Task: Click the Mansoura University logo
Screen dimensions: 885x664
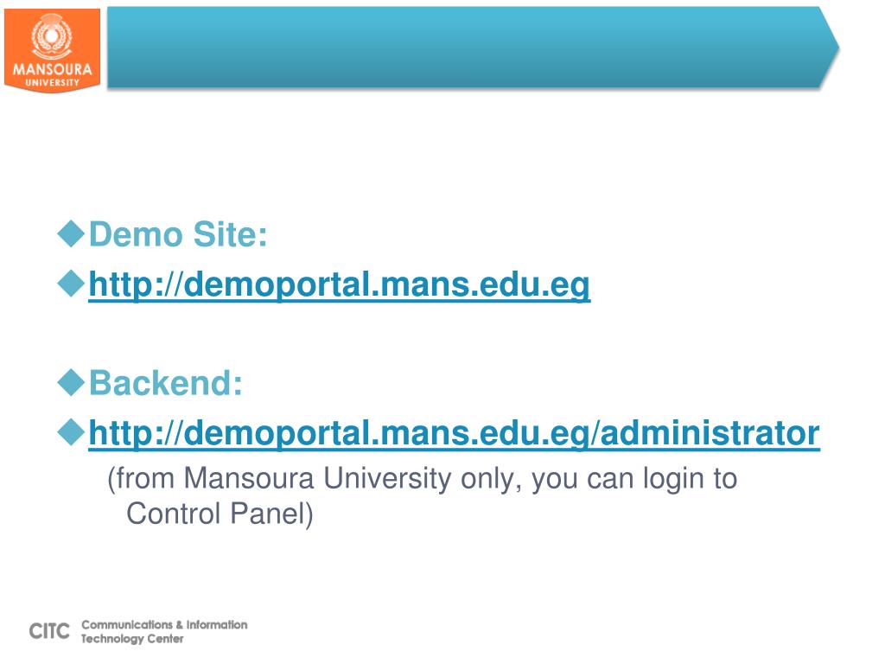Action: click(52, 50)
